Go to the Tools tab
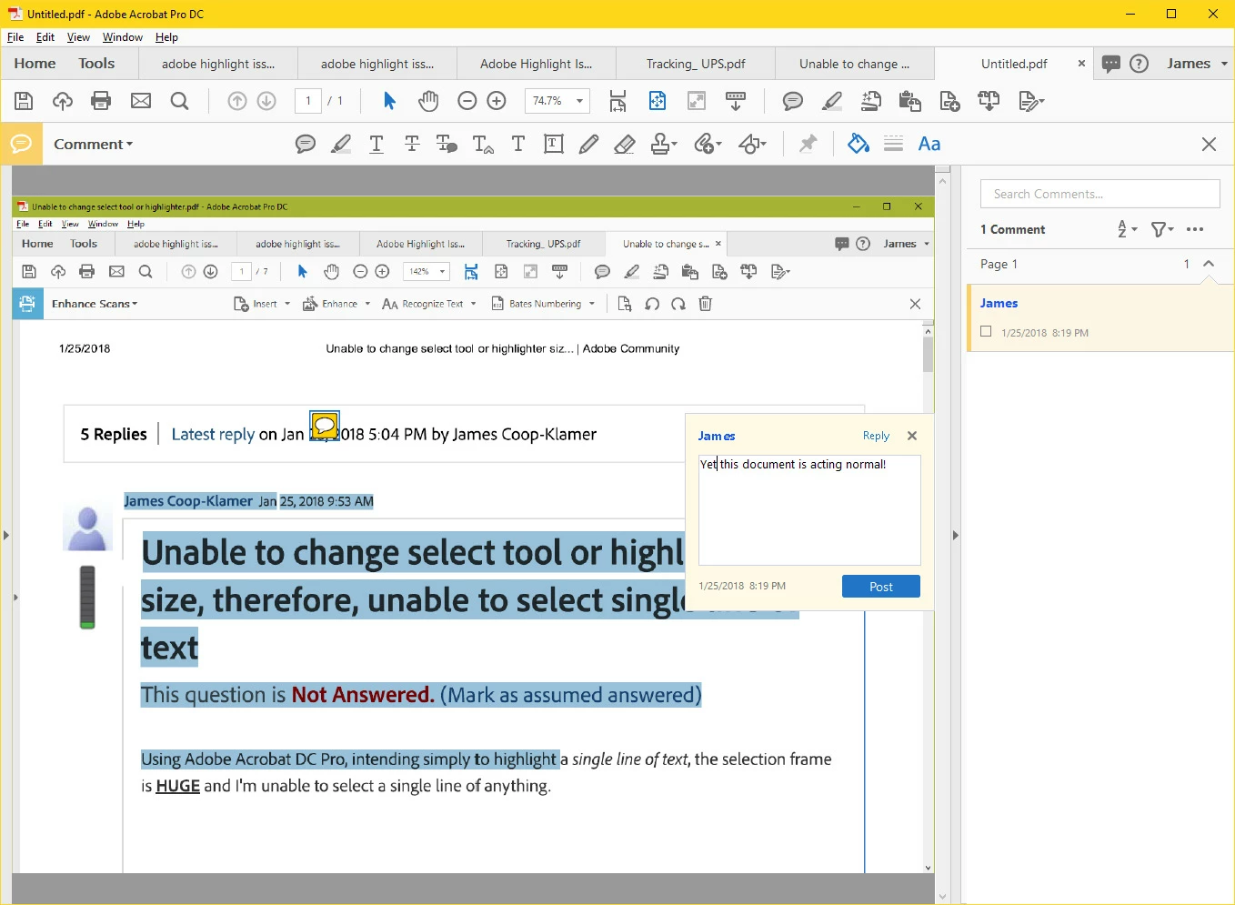 [96, 64]
